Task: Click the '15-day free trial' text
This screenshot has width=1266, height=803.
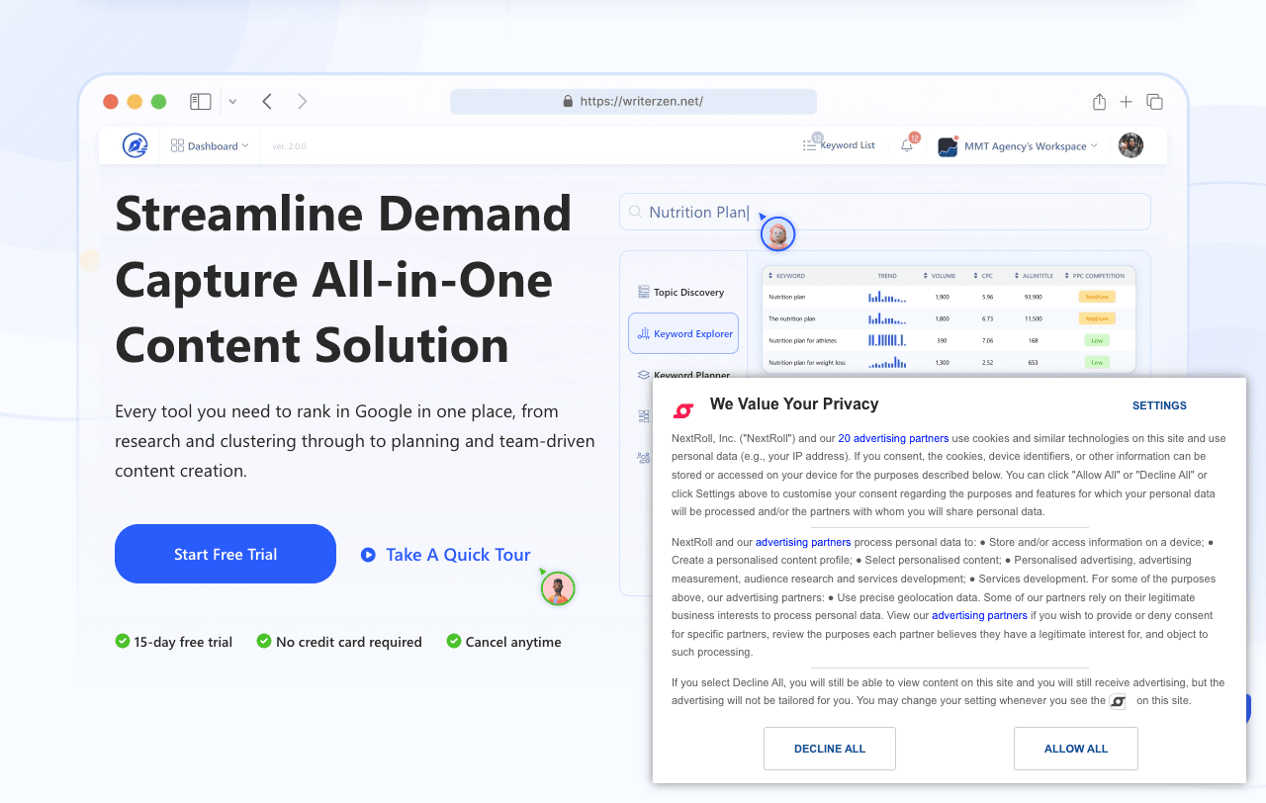Action: coord(183,642)
